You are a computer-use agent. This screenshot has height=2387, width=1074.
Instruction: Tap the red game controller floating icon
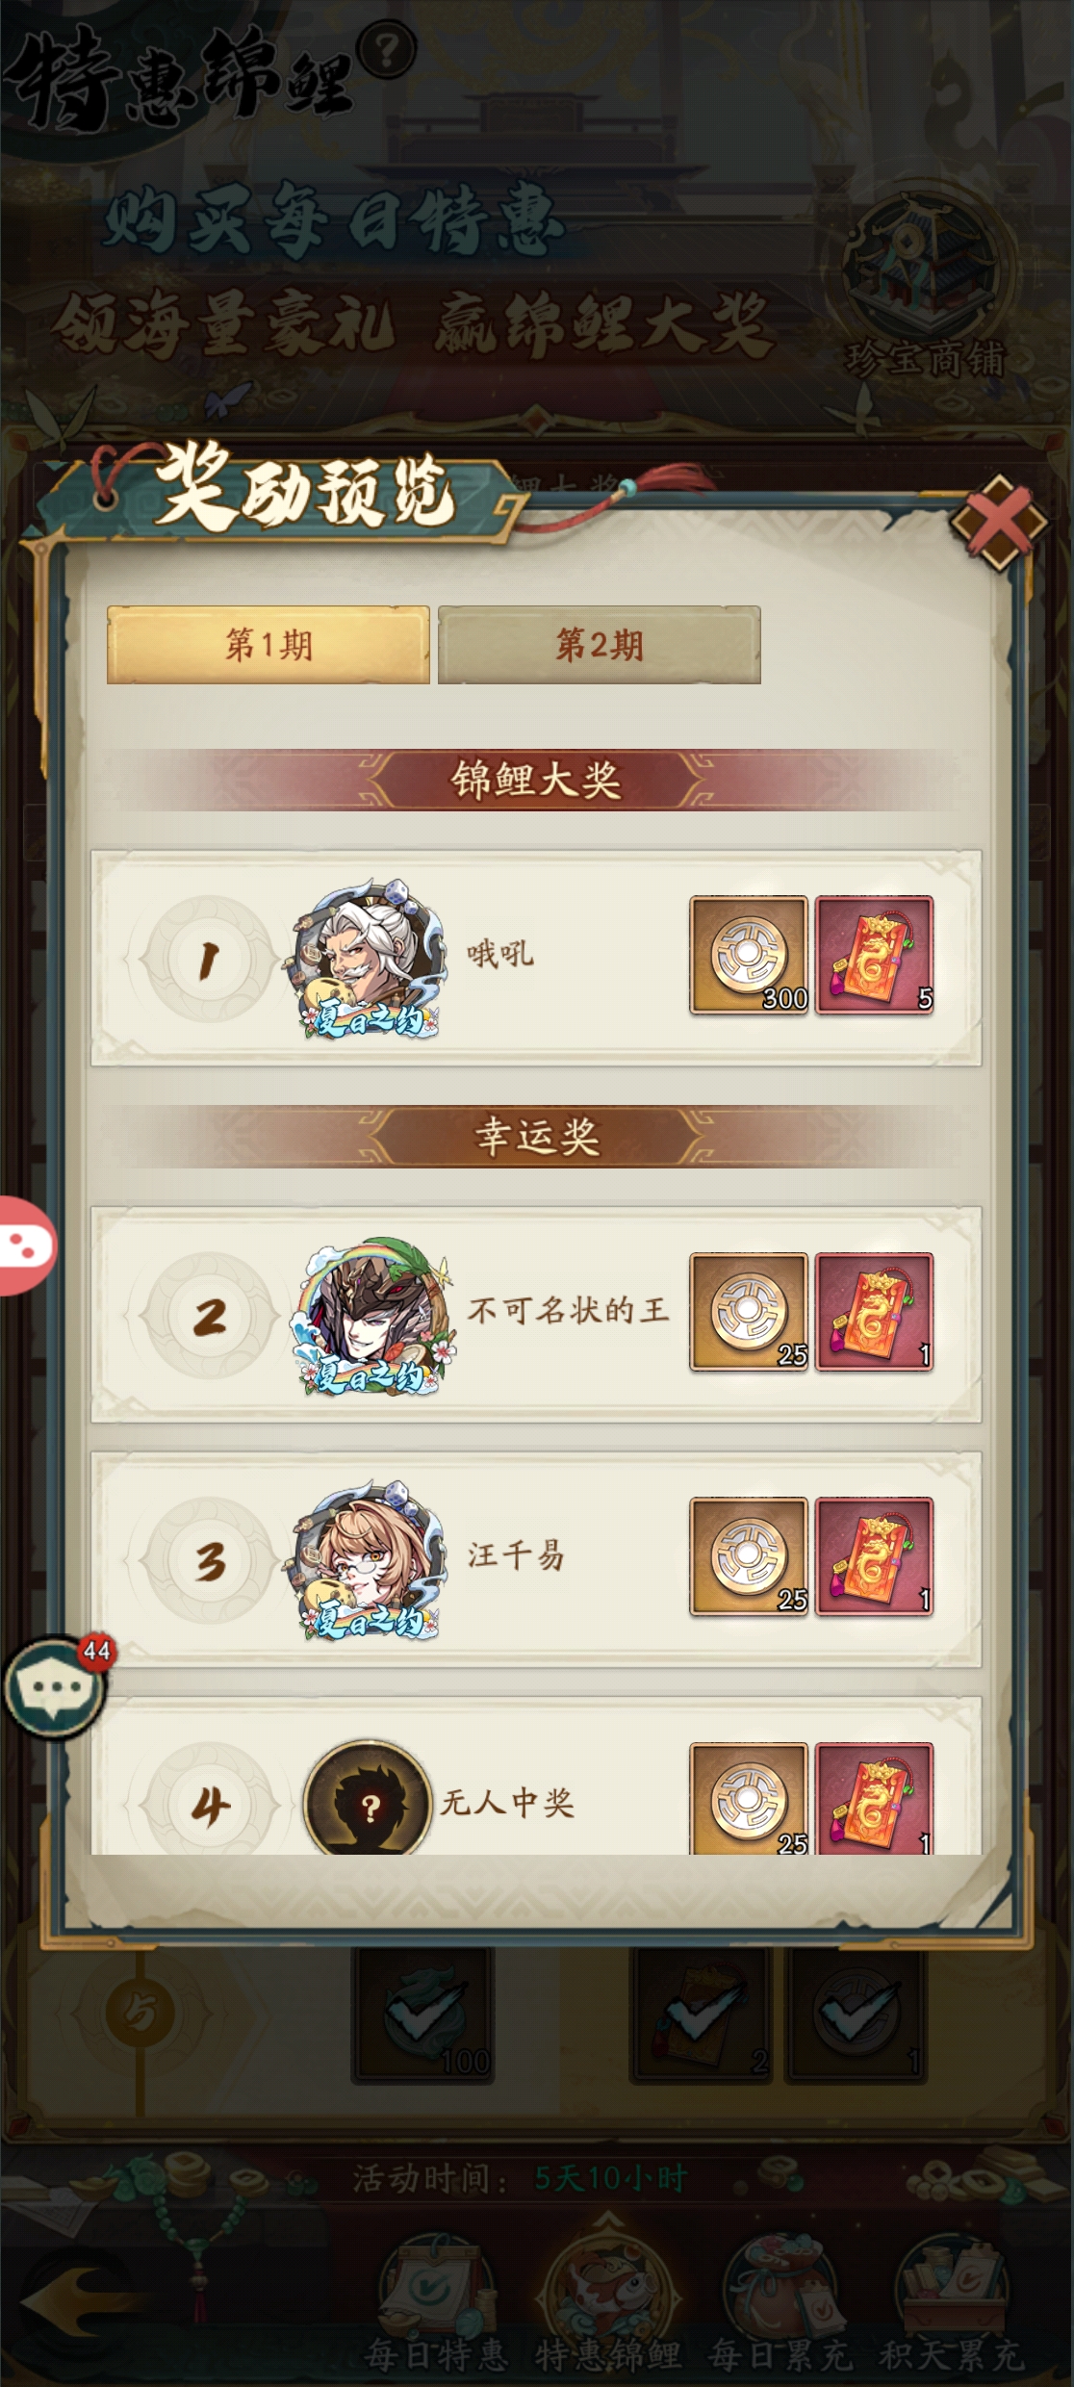[x=25, y=1245]
